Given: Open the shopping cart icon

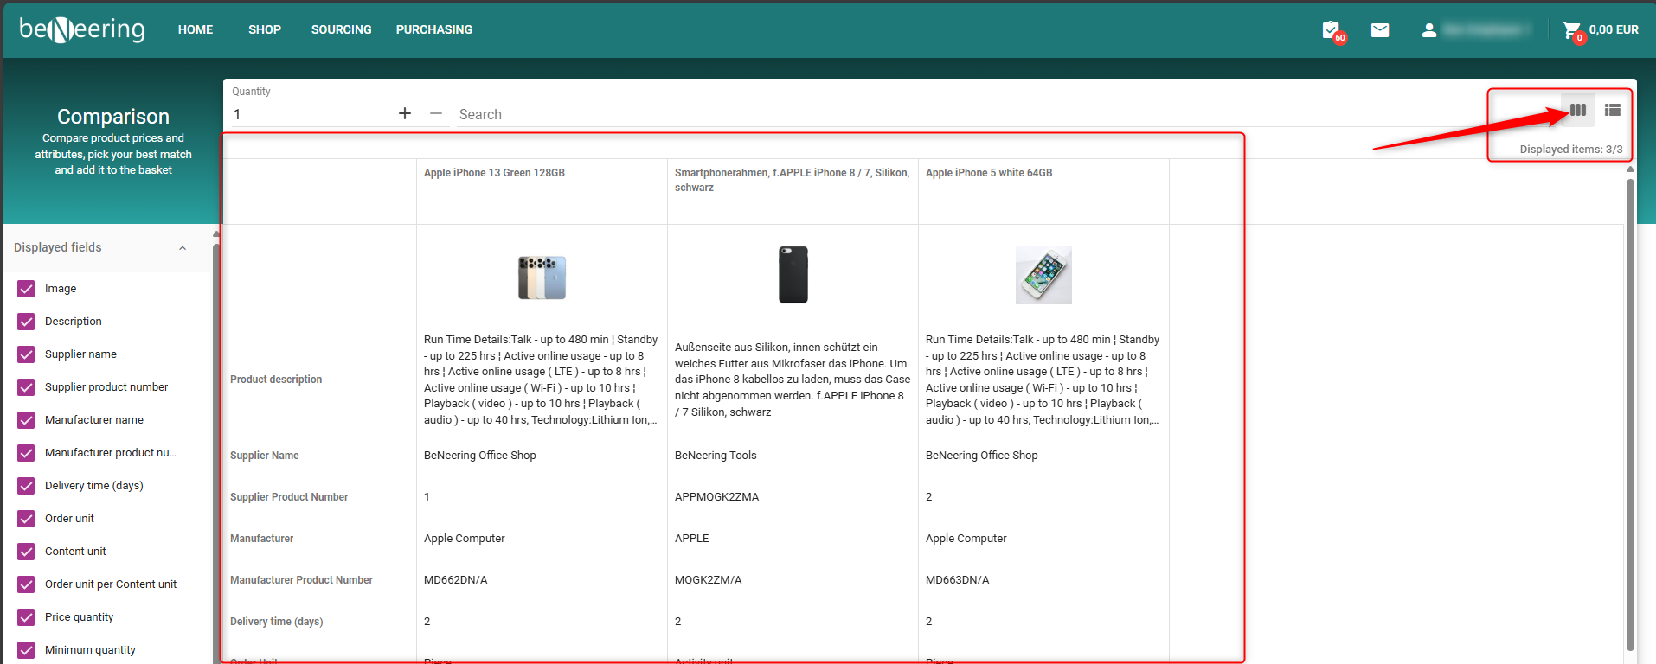Looking at the screenshot, I should 1571,30.
